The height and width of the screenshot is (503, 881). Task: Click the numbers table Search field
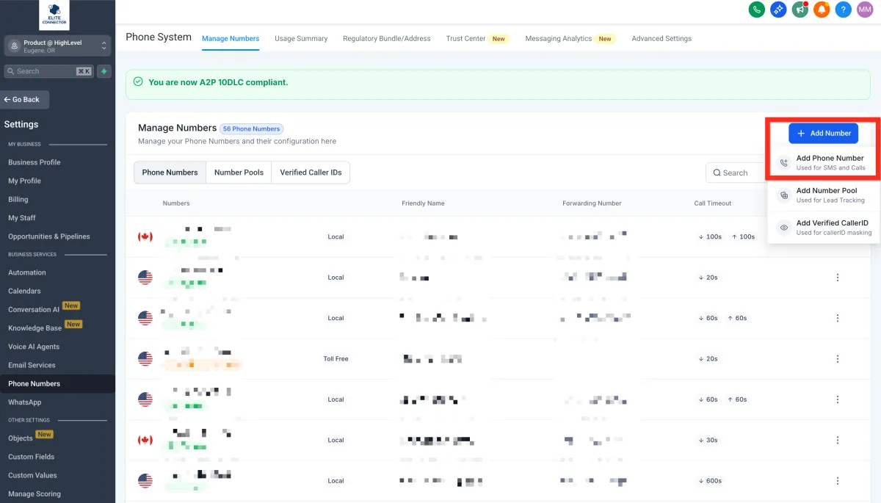click(x=736, y=173)
